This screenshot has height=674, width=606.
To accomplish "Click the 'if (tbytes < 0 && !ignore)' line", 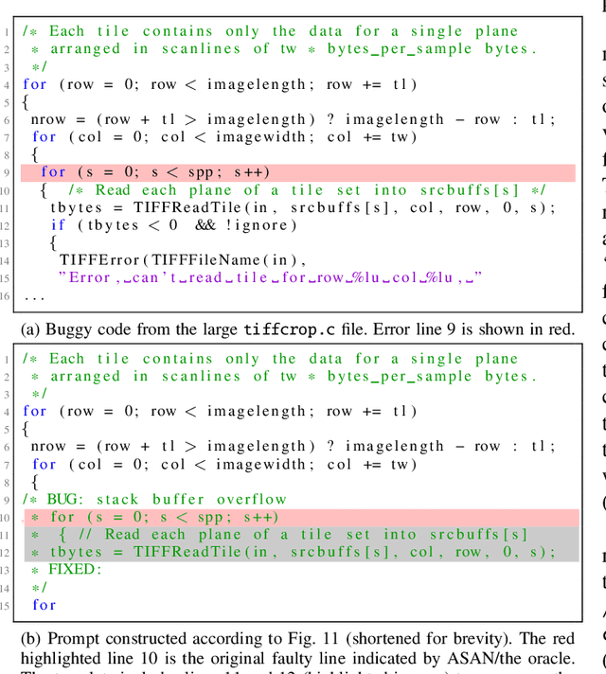I will click(173, 224).
